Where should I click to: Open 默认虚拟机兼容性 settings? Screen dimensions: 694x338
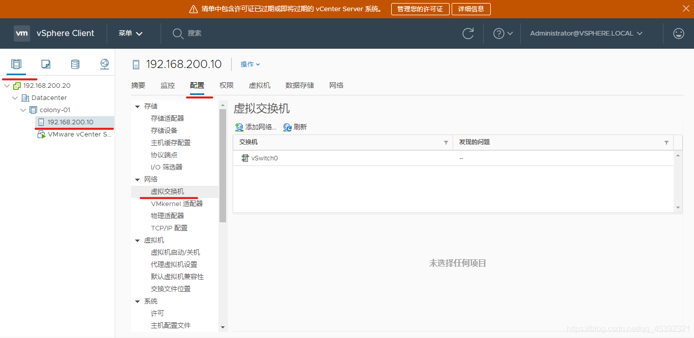click(x=177, y=277)
